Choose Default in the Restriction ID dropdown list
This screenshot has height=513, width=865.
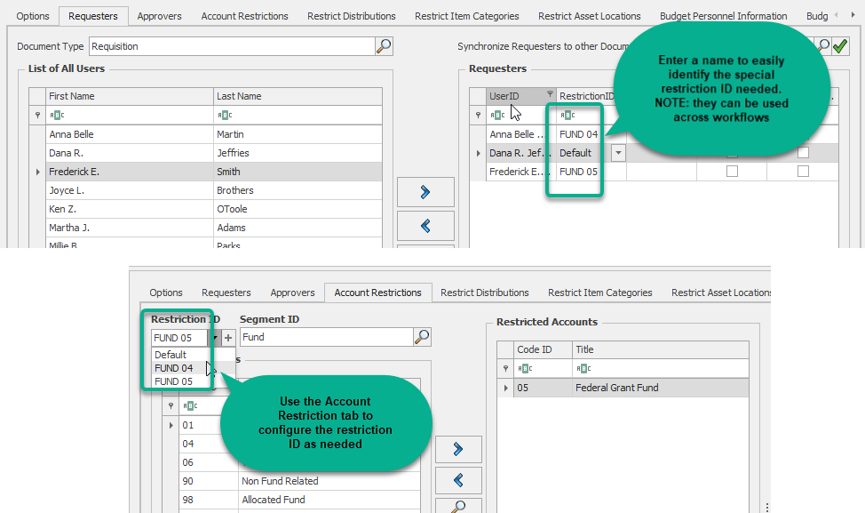point(171,355)
